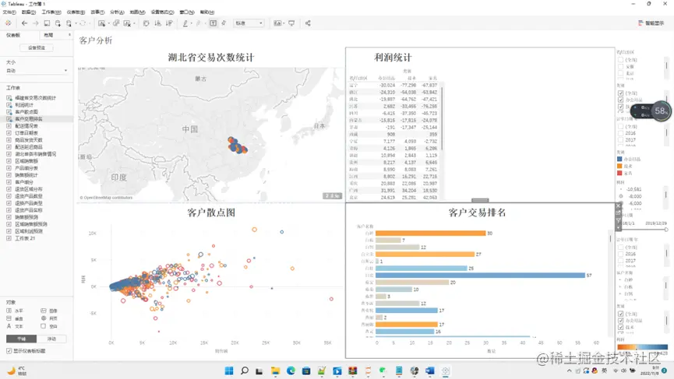674x379 pixels.
Task: Click the blank object icon
Action: pos(44,326)
